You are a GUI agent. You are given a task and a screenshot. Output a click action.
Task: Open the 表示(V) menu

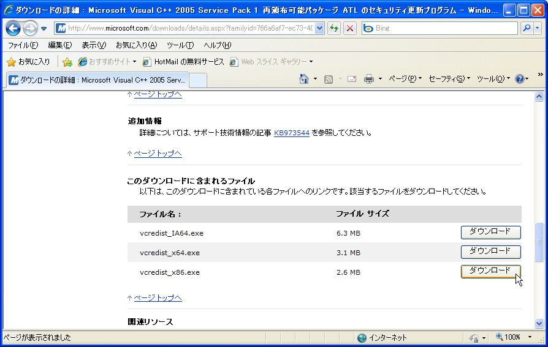[94, 45]
